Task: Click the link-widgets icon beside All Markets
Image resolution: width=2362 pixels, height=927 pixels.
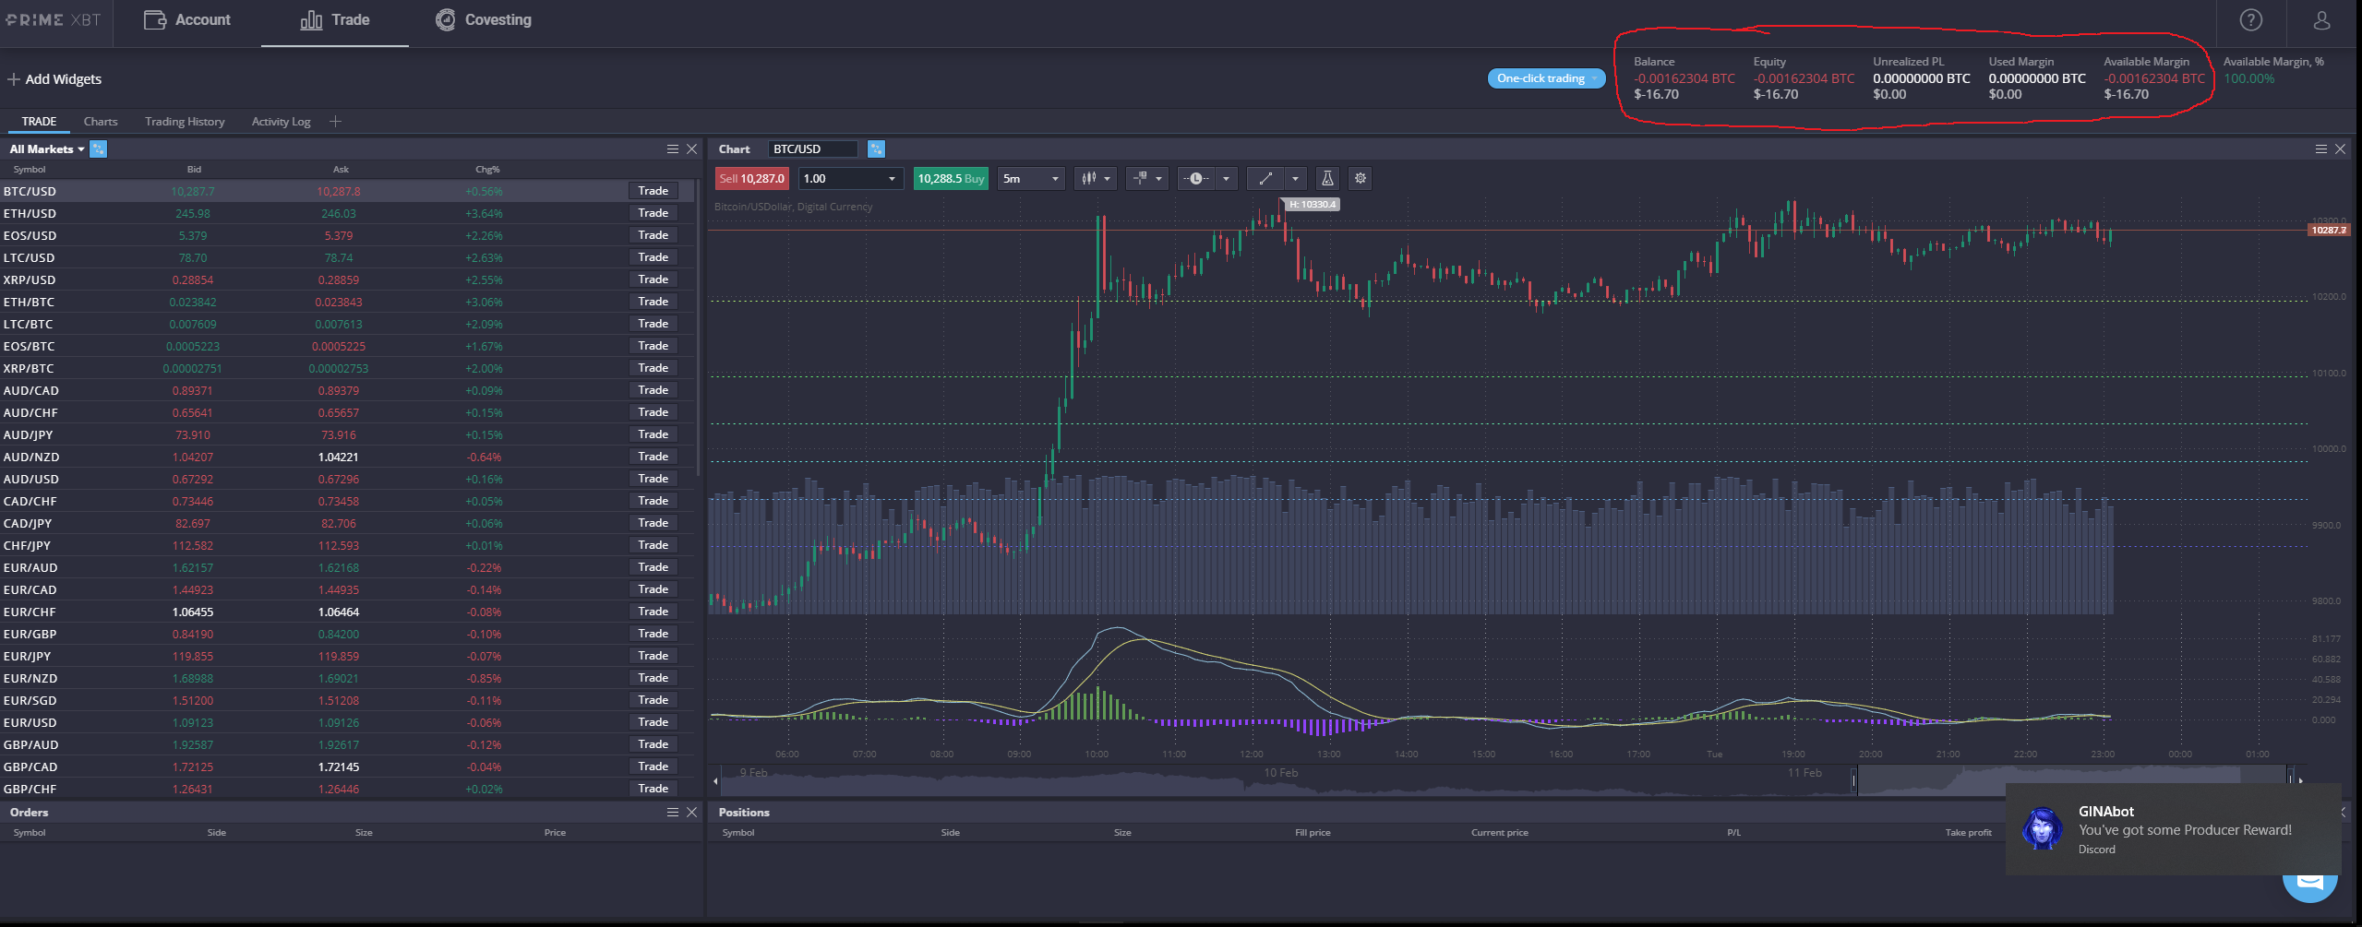Action: pos(98,149)
